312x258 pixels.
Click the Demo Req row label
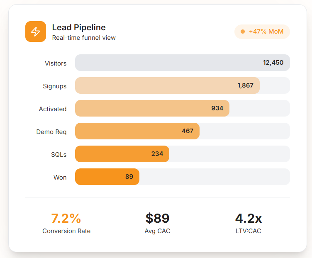click(51, 131)
